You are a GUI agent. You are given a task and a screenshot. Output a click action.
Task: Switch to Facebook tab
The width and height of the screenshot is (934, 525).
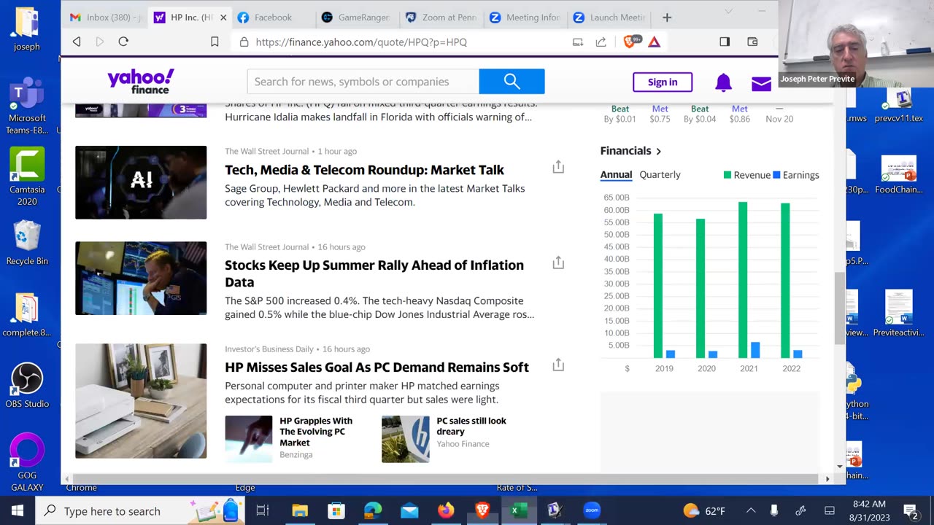pos(273,17)
